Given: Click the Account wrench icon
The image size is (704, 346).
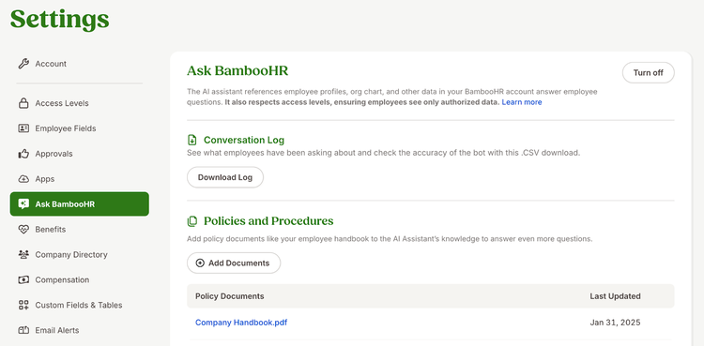Looking at the screenshot, I should [23, 64].
